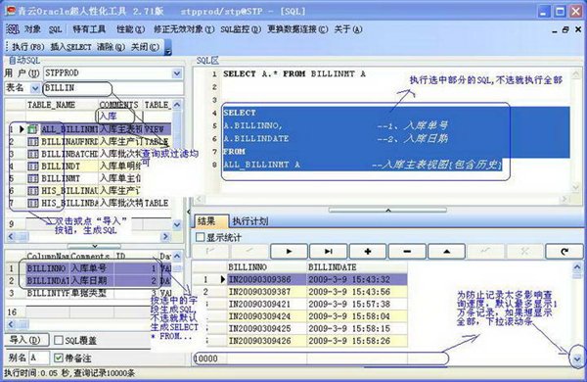Select result cell IN20090309387
587x382 pixels.
pyautogui.click(x=267, y=292)
